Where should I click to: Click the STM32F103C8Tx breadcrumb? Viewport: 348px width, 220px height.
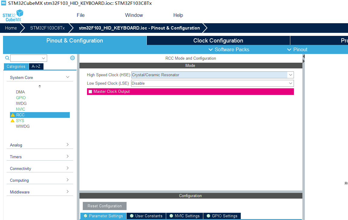[47, 28]
